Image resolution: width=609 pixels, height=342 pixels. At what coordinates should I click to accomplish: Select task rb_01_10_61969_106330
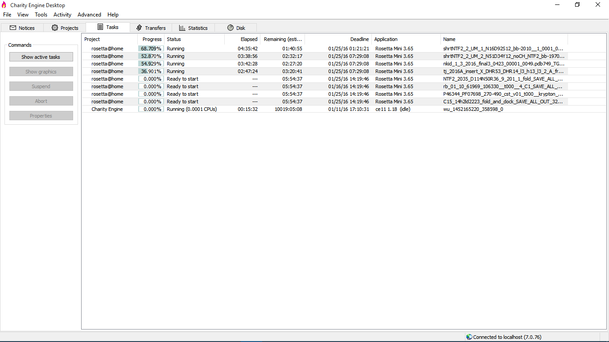coord(503,86)
